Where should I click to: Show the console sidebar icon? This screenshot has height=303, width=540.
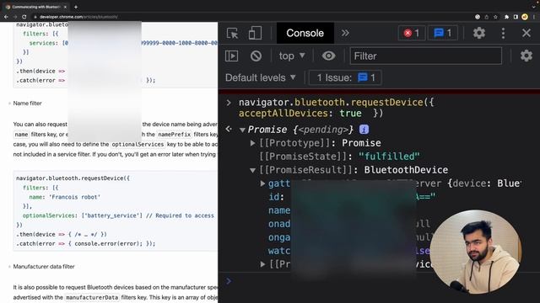[231, 56]
